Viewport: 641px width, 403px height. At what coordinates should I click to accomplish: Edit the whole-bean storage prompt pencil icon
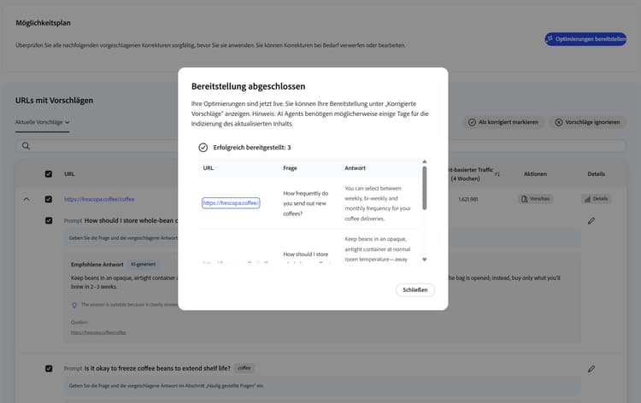[x=591, y=221]
